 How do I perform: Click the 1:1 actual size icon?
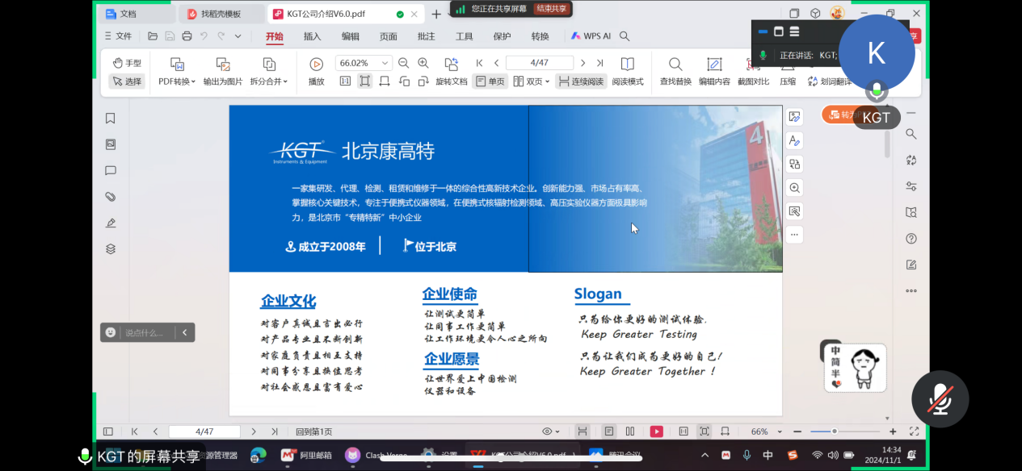345,81
